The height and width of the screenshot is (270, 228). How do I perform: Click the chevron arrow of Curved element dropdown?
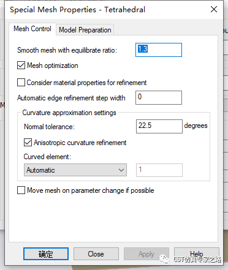121,170
